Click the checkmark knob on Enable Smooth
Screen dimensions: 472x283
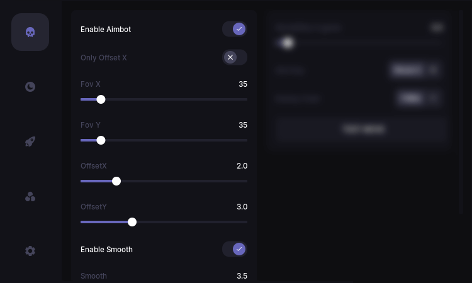tap(239, 249)
